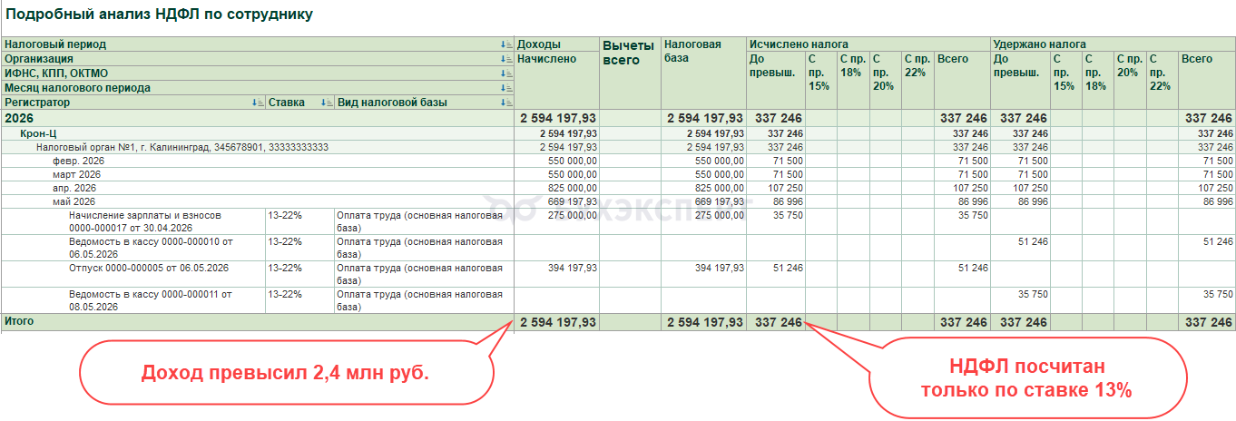Select the report title Подробный анализ НДФЛ по сотруднику
Screen dimensions: 1236x421
[160, 15]
